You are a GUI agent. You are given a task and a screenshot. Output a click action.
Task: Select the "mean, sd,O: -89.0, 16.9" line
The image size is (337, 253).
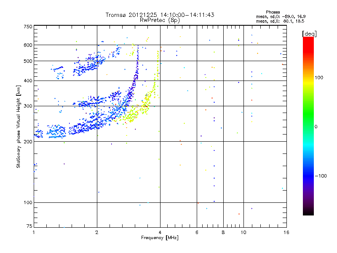(x=281, y=16)
